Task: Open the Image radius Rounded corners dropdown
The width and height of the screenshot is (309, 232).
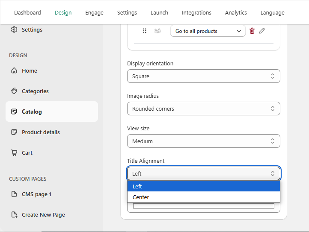Action: coord(204,109)
